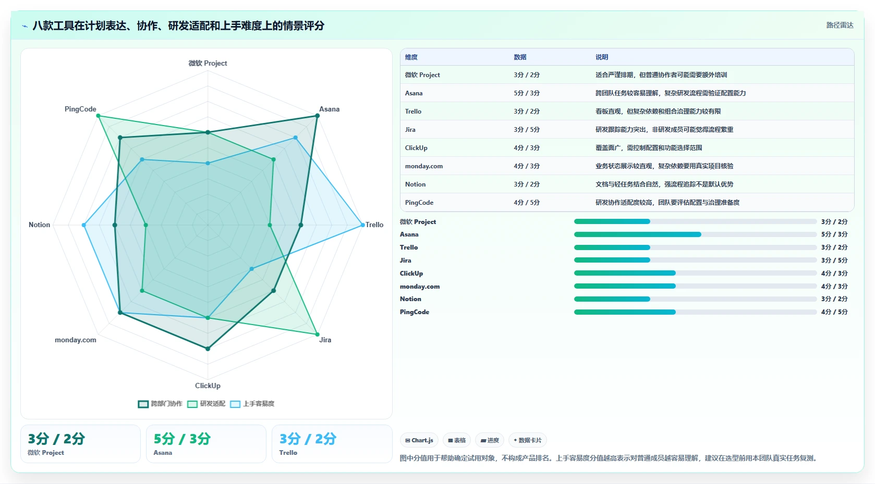This screenshot has width=875, height=484.
Task: Click the 文档与轻任务结合自然 description for Notion
Action: (x=664, y=184)
